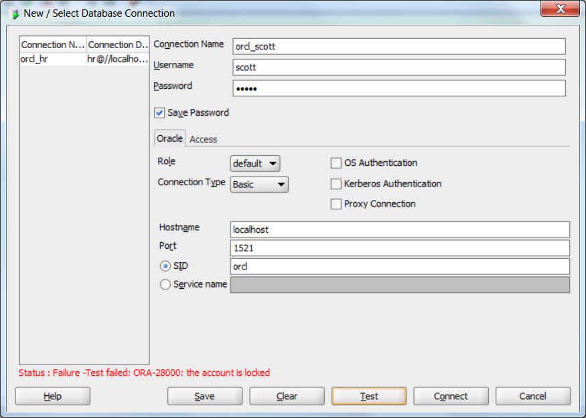Click the Connection Details column header
The image size is (586, 418).
pos(118,45)
